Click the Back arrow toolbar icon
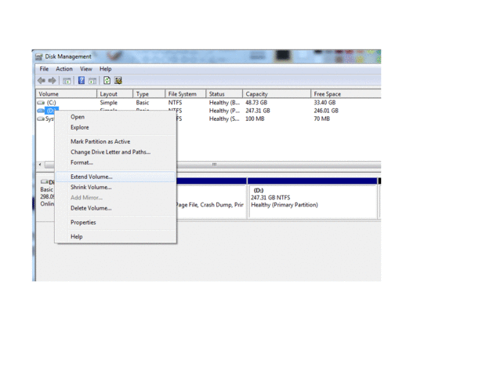 click(42, 81)
